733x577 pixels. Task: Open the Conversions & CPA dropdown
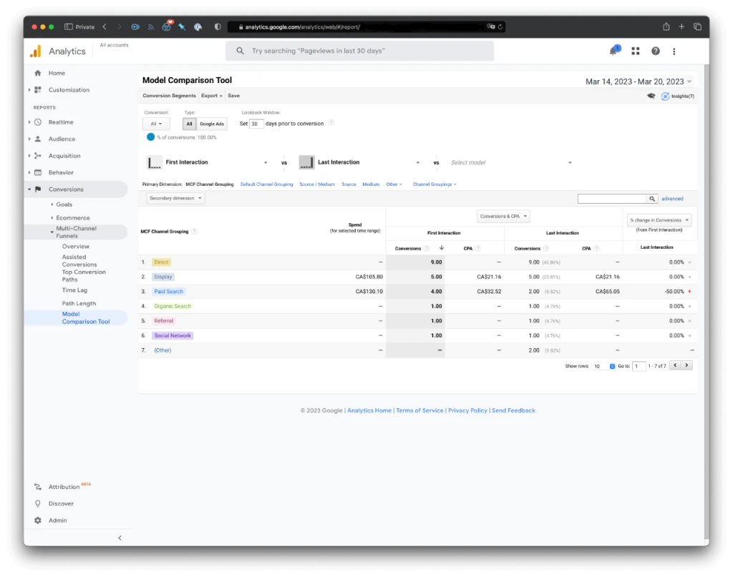503,216
